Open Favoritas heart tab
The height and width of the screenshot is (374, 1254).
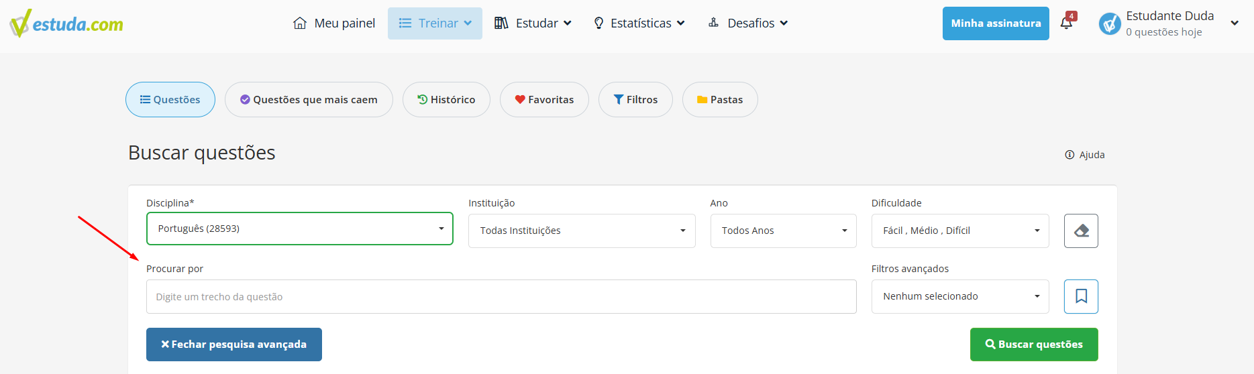pyautogui.click(x=544, y=100)
